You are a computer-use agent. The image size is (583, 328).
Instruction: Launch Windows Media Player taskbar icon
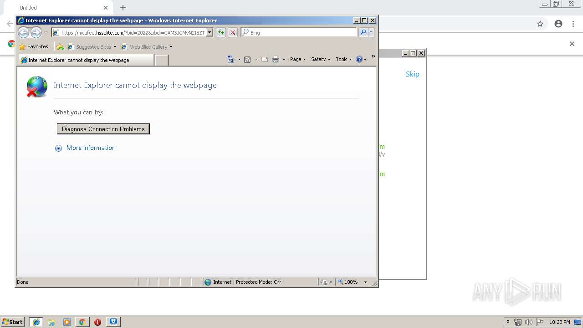67,322
